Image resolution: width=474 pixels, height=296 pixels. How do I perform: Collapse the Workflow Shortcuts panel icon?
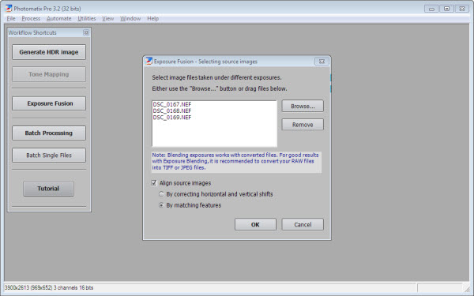86,32
